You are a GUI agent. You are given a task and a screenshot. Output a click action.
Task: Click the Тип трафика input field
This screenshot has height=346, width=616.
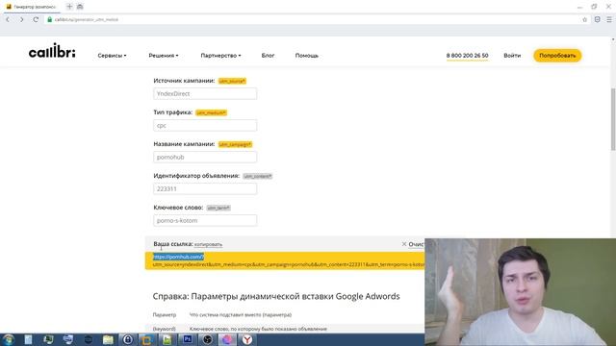pos(205,126)
